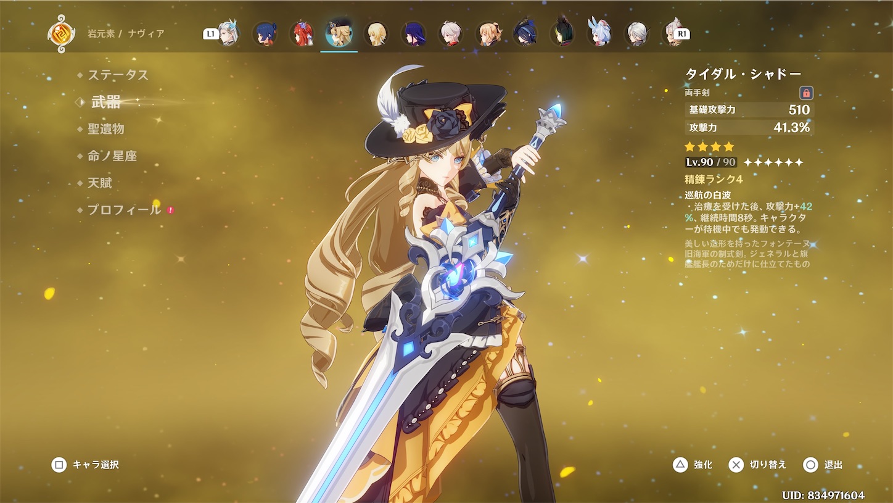This screenshot has height=503, width=893.
Task: Click the 攻撃力 41.3% stat row
Action: tap(749, 128)
